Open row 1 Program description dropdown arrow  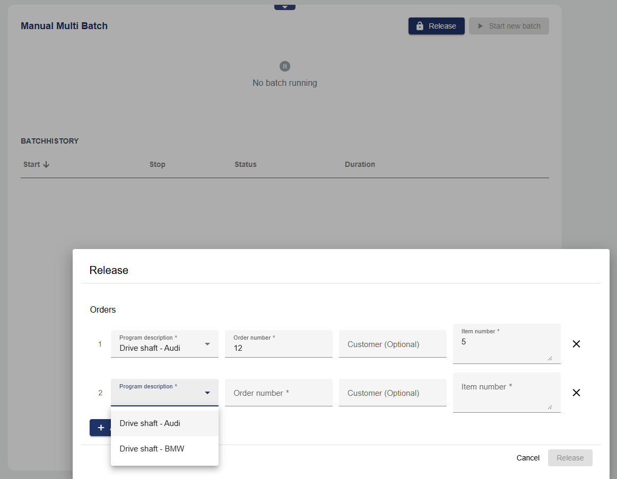(207, 344)
